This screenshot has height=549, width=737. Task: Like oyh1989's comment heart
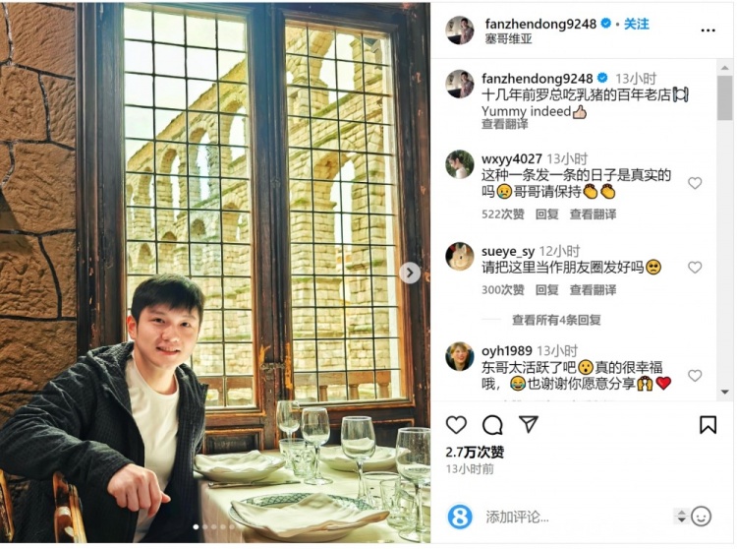tap(695, 376)
